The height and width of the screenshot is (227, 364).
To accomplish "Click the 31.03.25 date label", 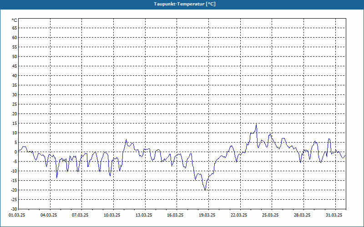I will 334,215.
